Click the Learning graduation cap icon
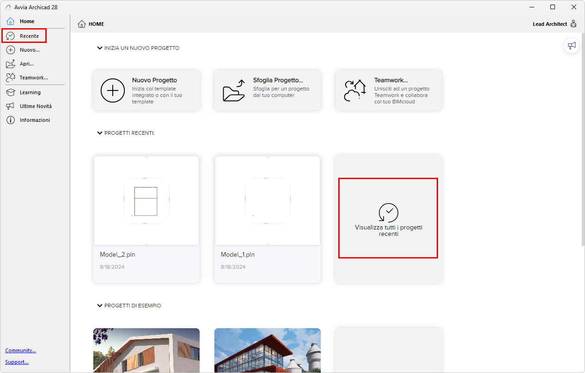 click(11, 92)
